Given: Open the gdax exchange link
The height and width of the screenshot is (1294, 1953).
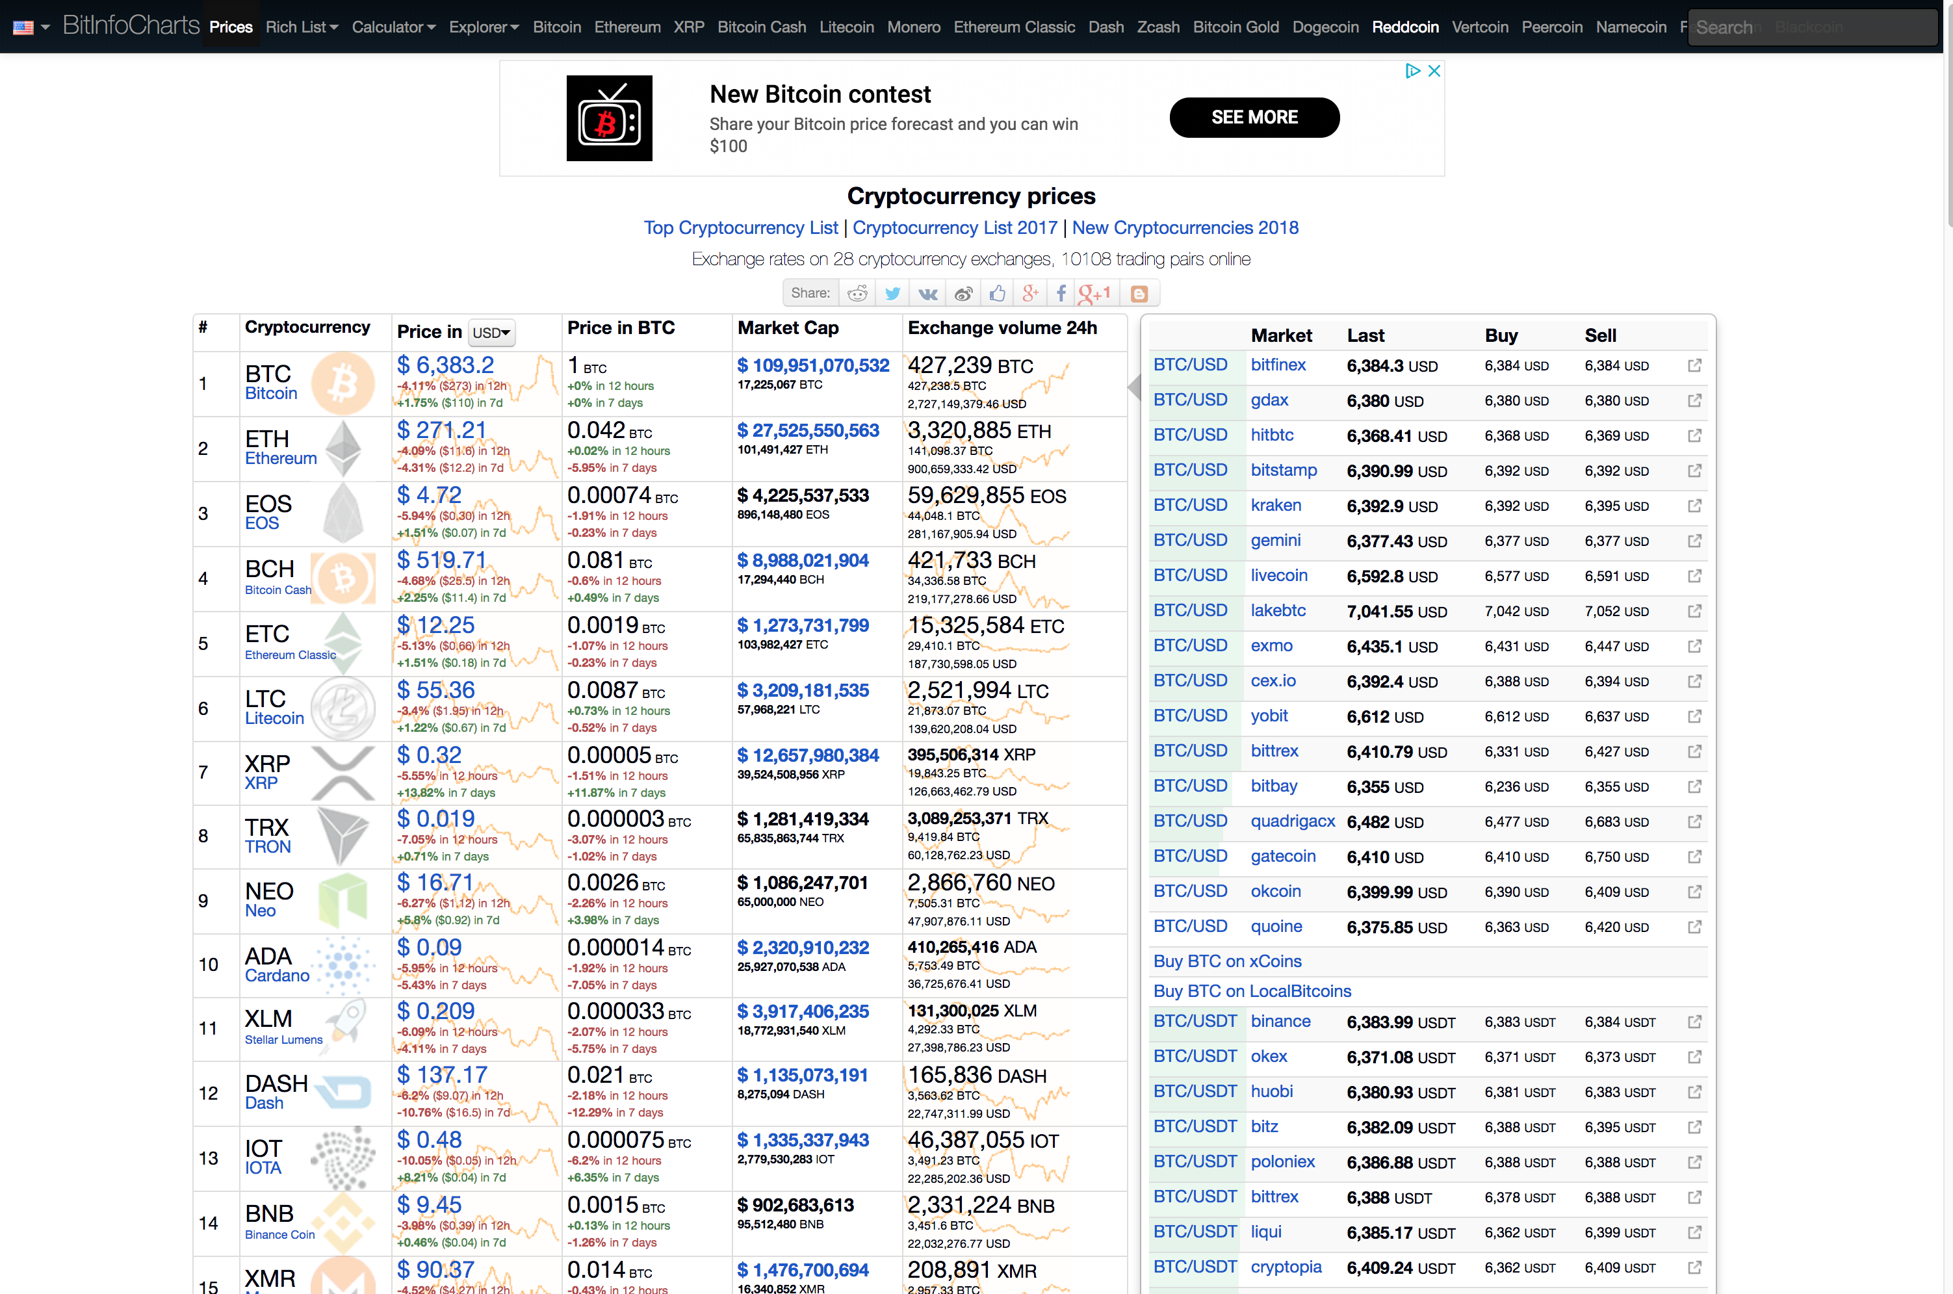Looking at the screenshot, I should point(1269,400).
